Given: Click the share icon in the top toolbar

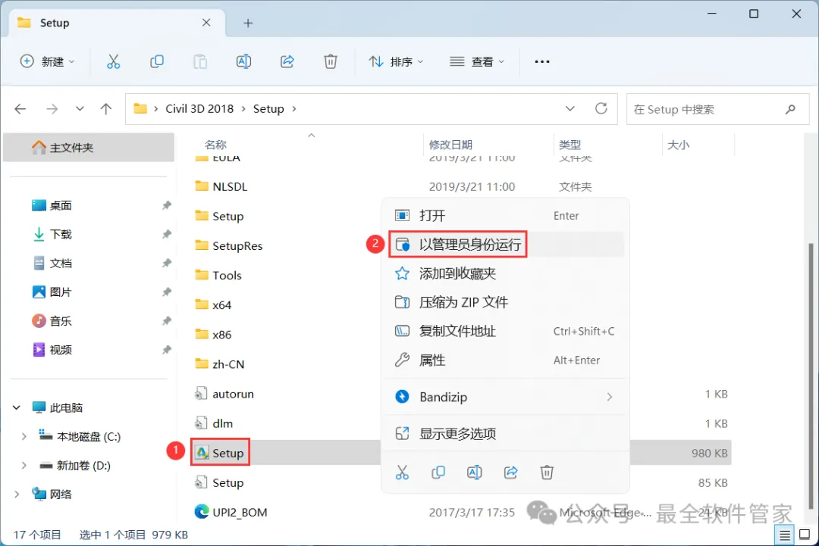Looking at the screenshot, I should [x=287, y=61].
